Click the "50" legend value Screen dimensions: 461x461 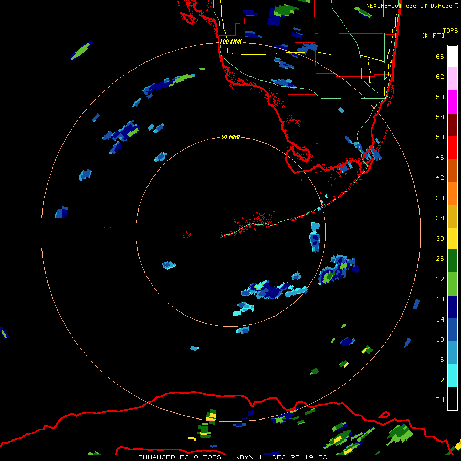click(440, 137)
